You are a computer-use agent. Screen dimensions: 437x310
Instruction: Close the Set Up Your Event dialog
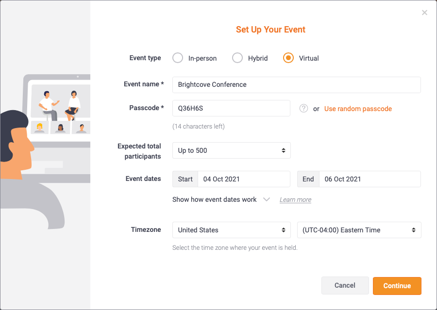[424, 13]
